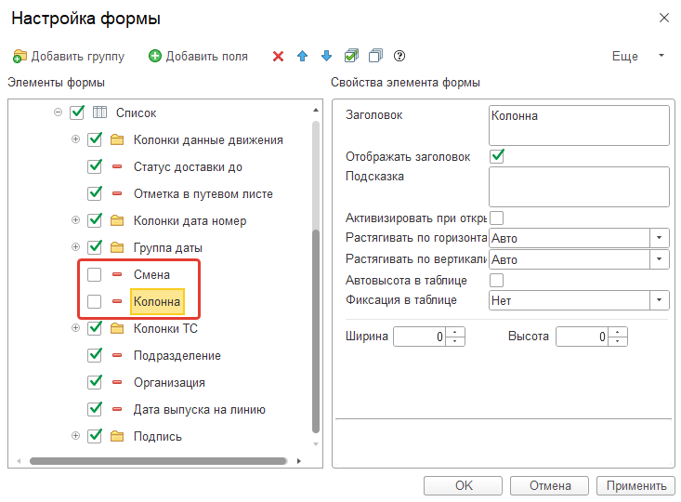
Task: Uncheck Отметка в путевом листе checkbox
Action: pos(94,193)
